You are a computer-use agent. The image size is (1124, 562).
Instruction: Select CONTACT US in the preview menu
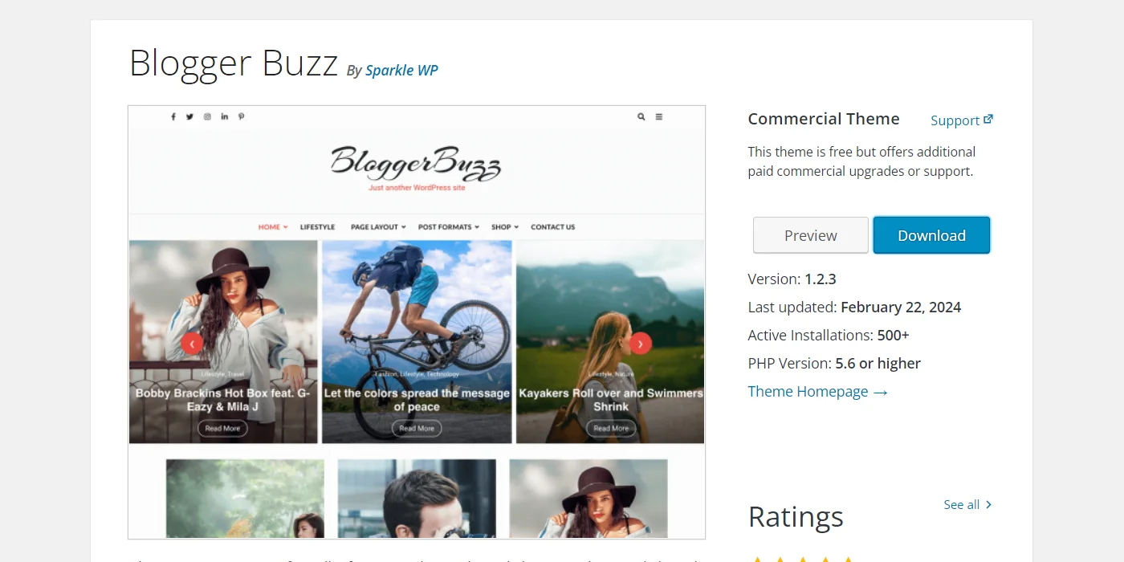pyautogui.click(x=552, y=227)
